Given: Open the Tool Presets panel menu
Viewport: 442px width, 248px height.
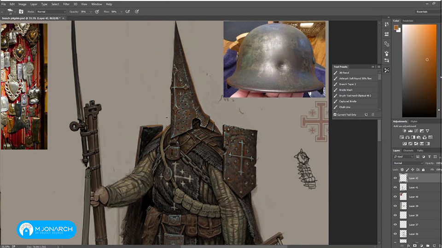Looking at the screenshot, I should tap(379, 67).
